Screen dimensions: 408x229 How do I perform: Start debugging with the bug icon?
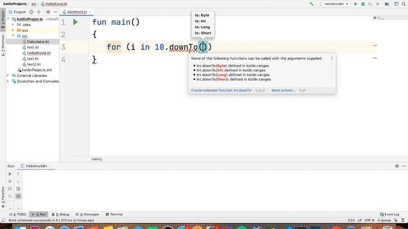363,4
